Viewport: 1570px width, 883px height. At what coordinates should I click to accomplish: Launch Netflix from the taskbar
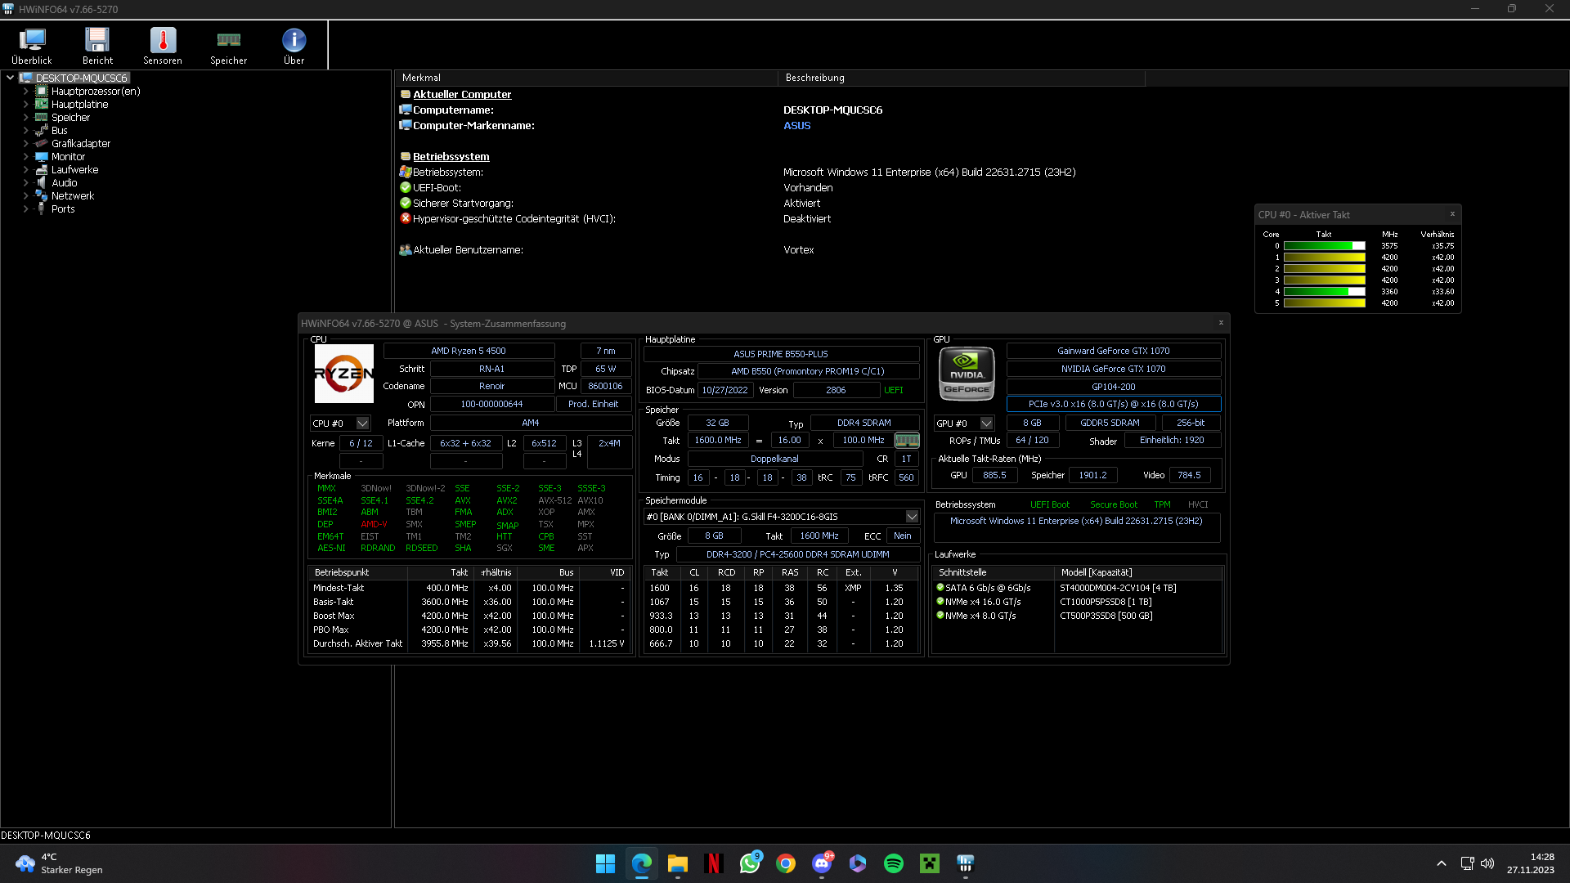pos(714,863)
